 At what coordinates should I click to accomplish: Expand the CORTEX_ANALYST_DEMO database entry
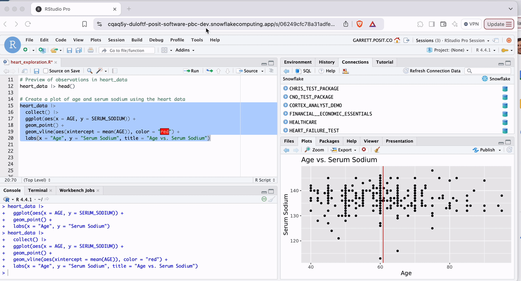click(x=285, y=105)
